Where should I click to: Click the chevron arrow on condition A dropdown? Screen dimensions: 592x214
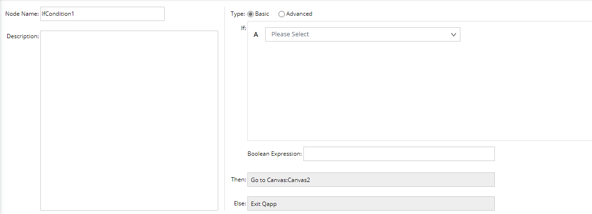tap(454, 34)
